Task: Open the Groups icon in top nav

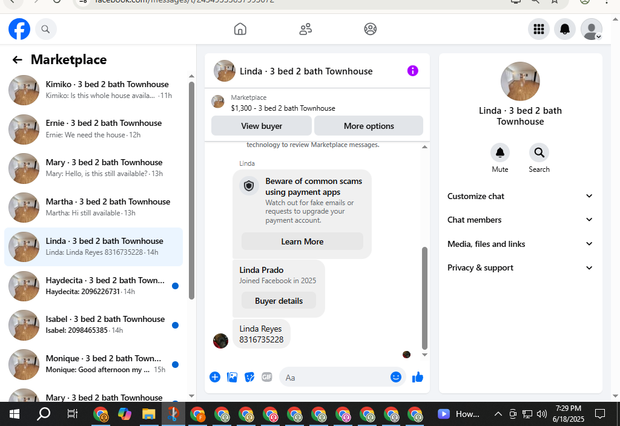Action: tap(370, 29)
